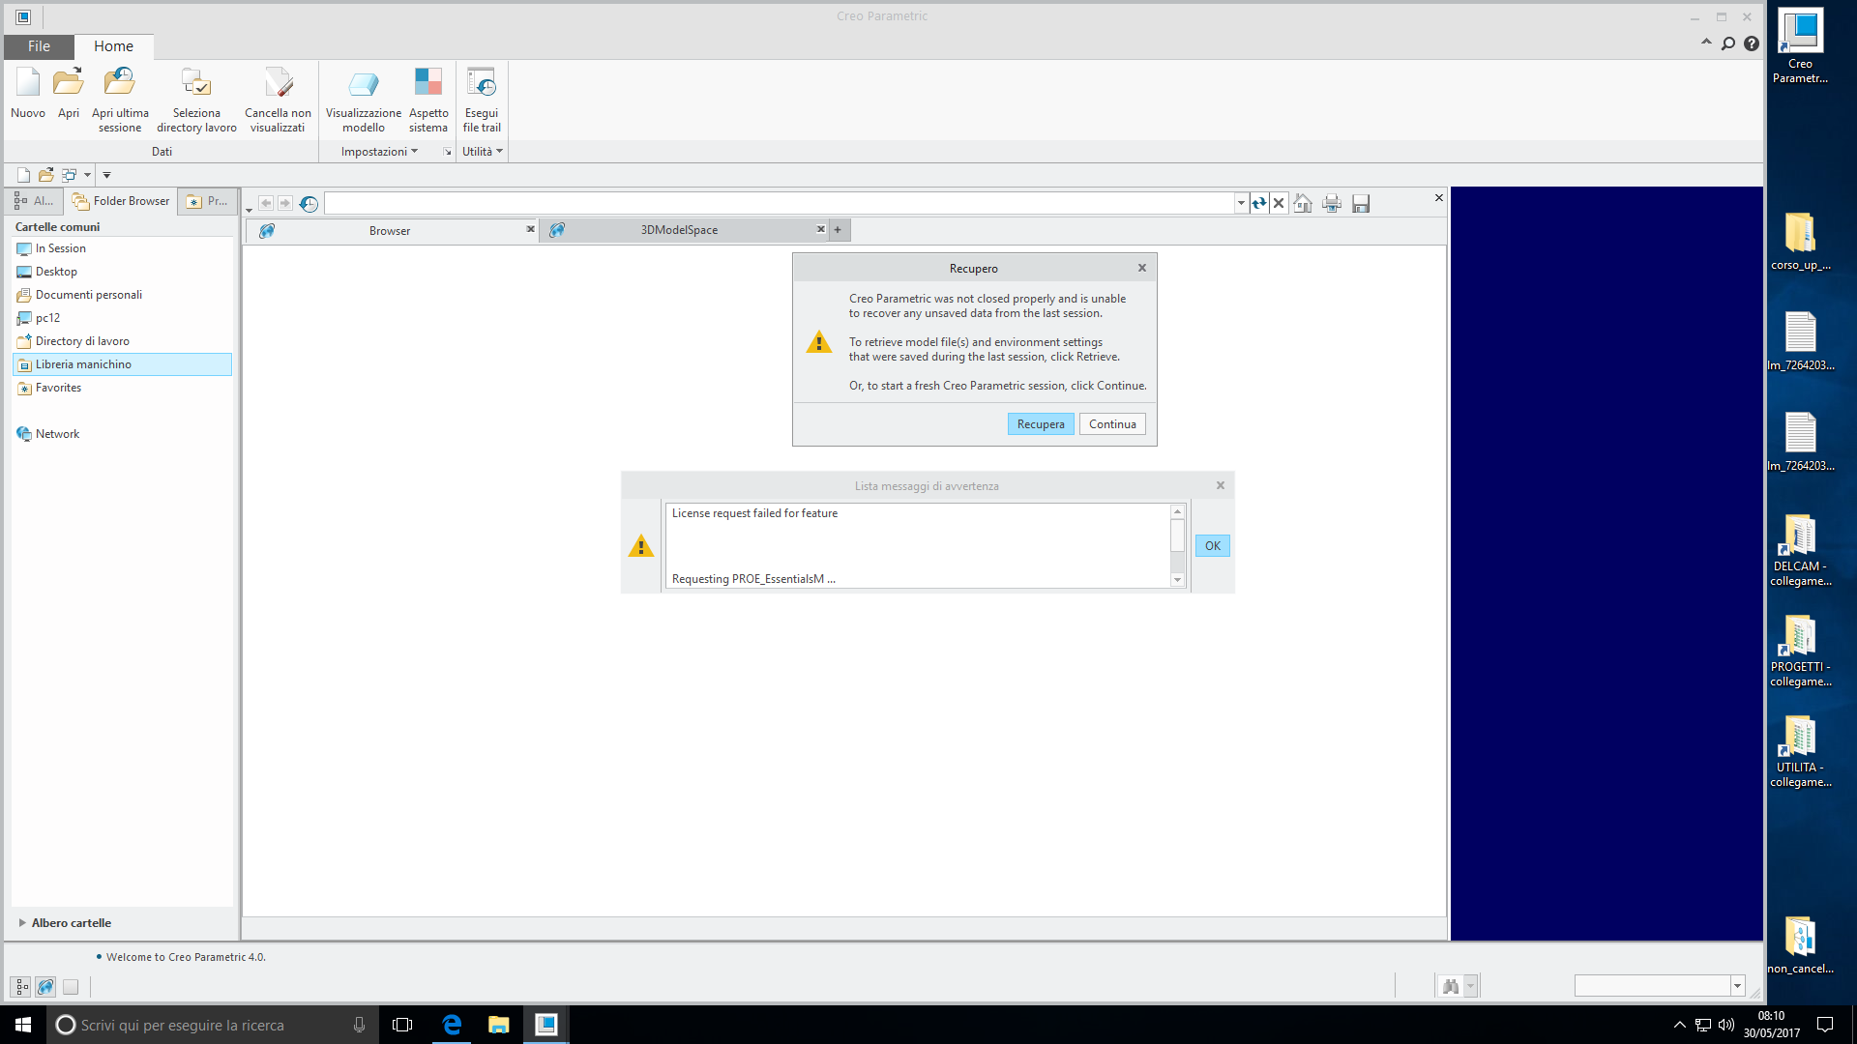Select Directory di lavoro folder
Screen dimensions: 1857x1044
coord(82,341)
